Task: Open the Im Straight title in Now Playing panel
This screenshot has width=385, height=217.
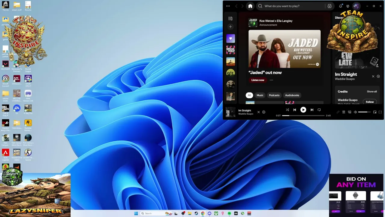Action: (346, 74)
